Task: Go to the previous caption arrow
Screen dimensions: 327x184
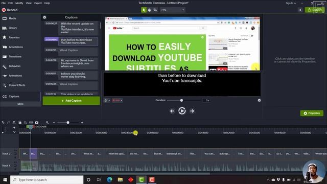Action: click(x=172, y=111)
